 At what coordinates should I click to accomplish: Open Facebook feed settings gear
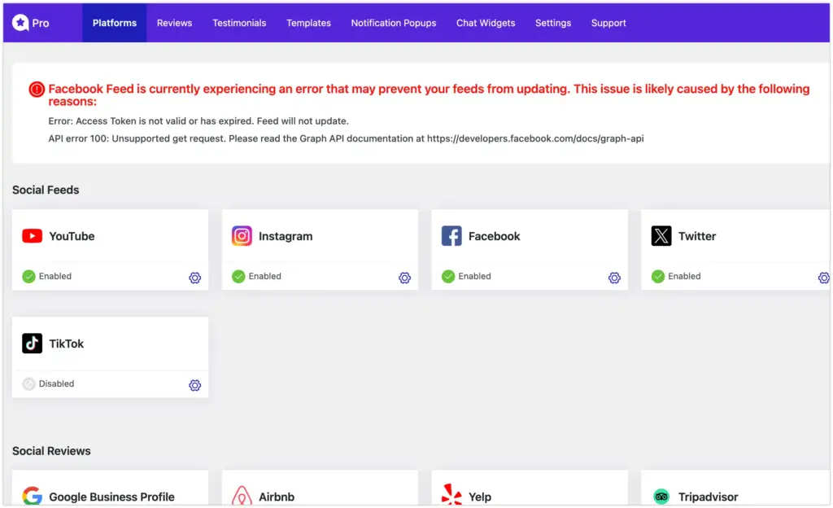click(615, 278)
